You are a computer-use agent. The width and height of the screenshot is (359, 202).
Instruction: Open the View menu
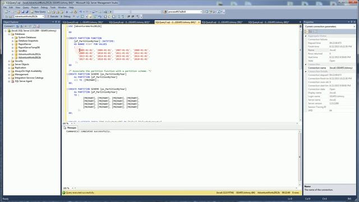18,7
